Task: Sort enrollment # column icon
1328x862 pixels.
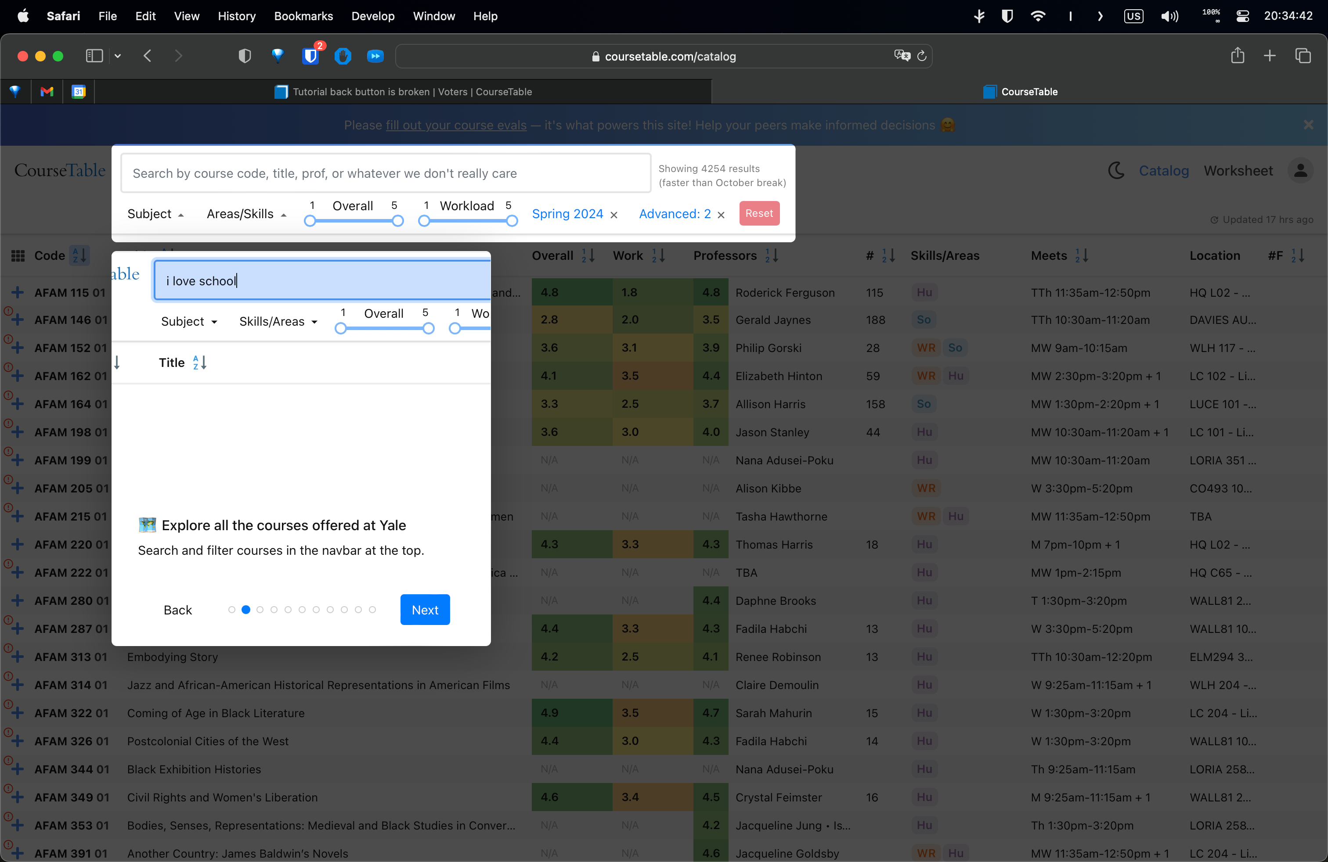Action: point(888,256)
